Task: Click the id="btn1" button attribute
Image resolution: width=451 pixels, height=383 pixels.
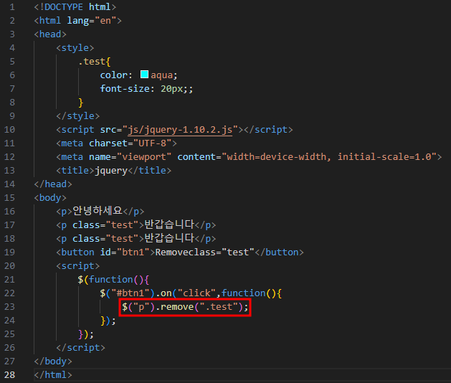Action: [125, 252]
